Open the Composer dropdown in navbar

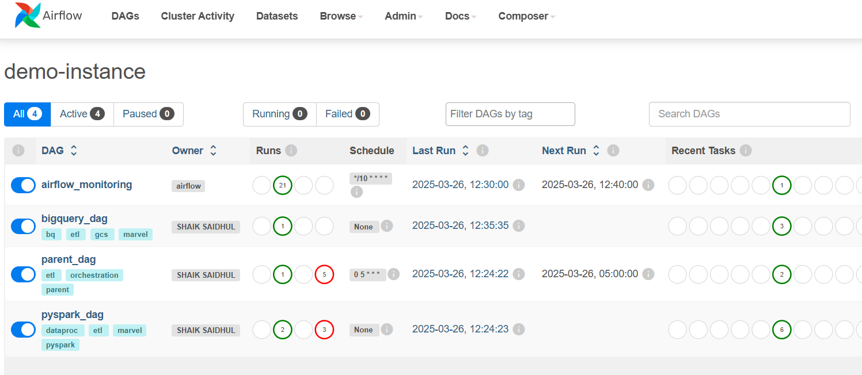[x=526, y=16]
